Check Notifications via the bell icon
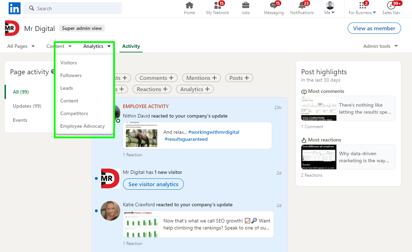412x252 pixels. (x=302, y=8)
